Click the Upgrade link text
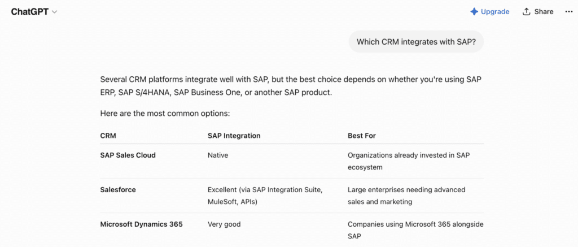 (x=495, y=12)
